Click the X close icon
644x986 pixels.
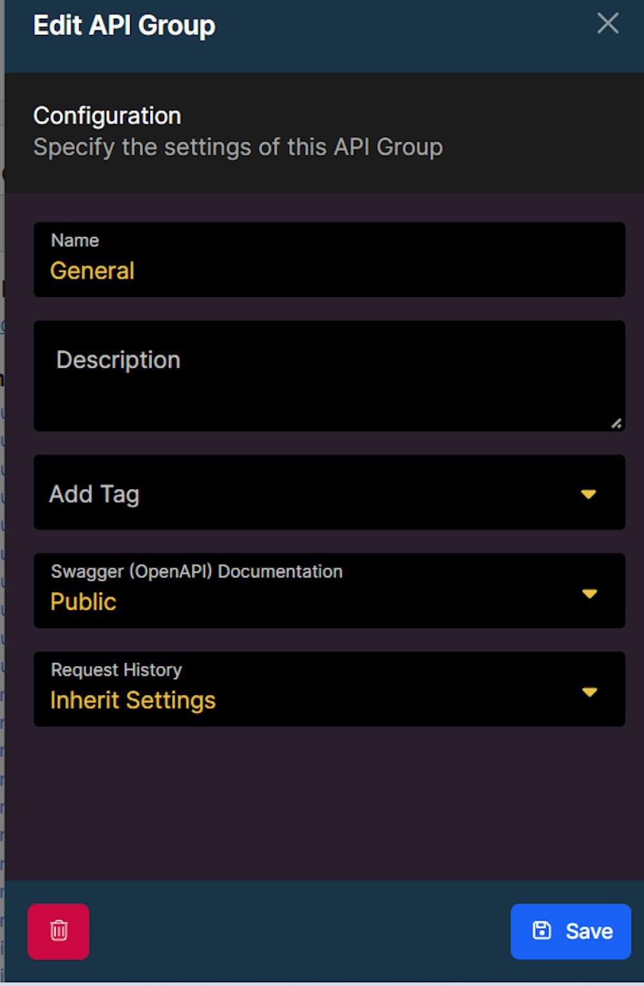click(607, 24)
